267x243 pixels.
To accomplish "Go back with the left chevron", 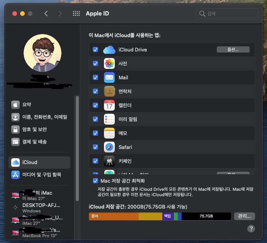I will (x=46, y=14).
